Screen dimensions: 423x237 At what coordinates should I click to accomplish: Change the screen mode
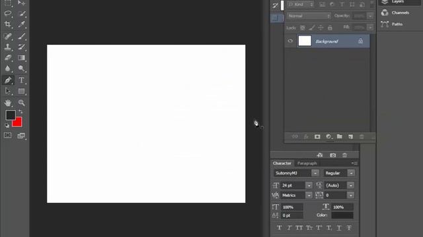(21, 136)
